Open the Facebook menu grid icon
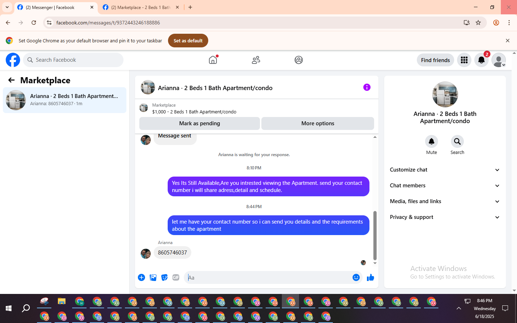This screenshot has height=323, width=517. tap(464, 60)
